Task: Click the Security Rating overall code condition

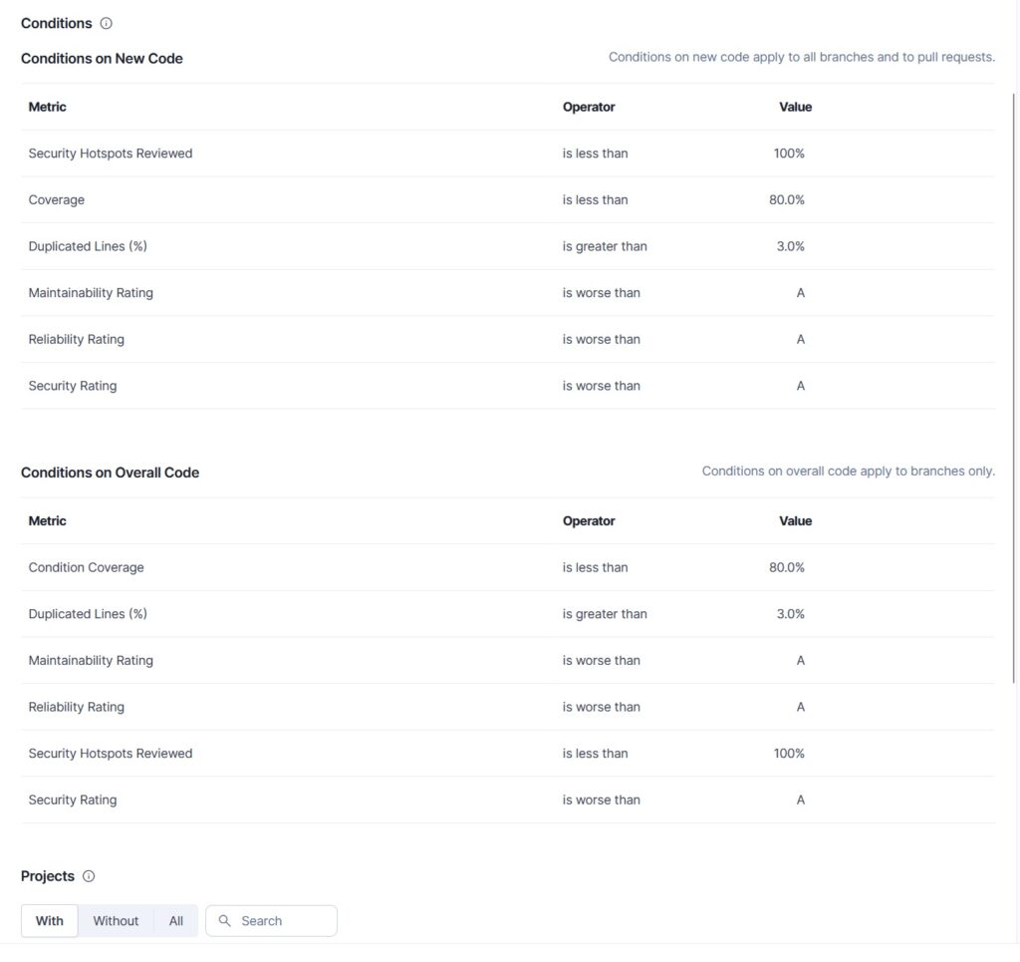Action: tap(74, 800)
